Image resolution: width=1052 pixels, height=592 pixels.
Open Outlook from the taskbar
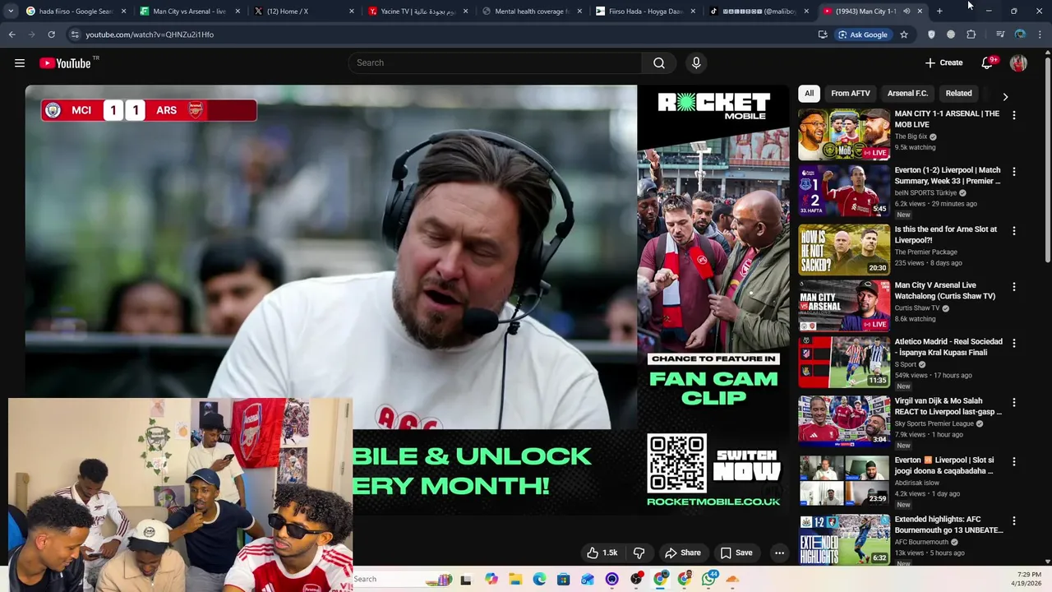[588, 579]
